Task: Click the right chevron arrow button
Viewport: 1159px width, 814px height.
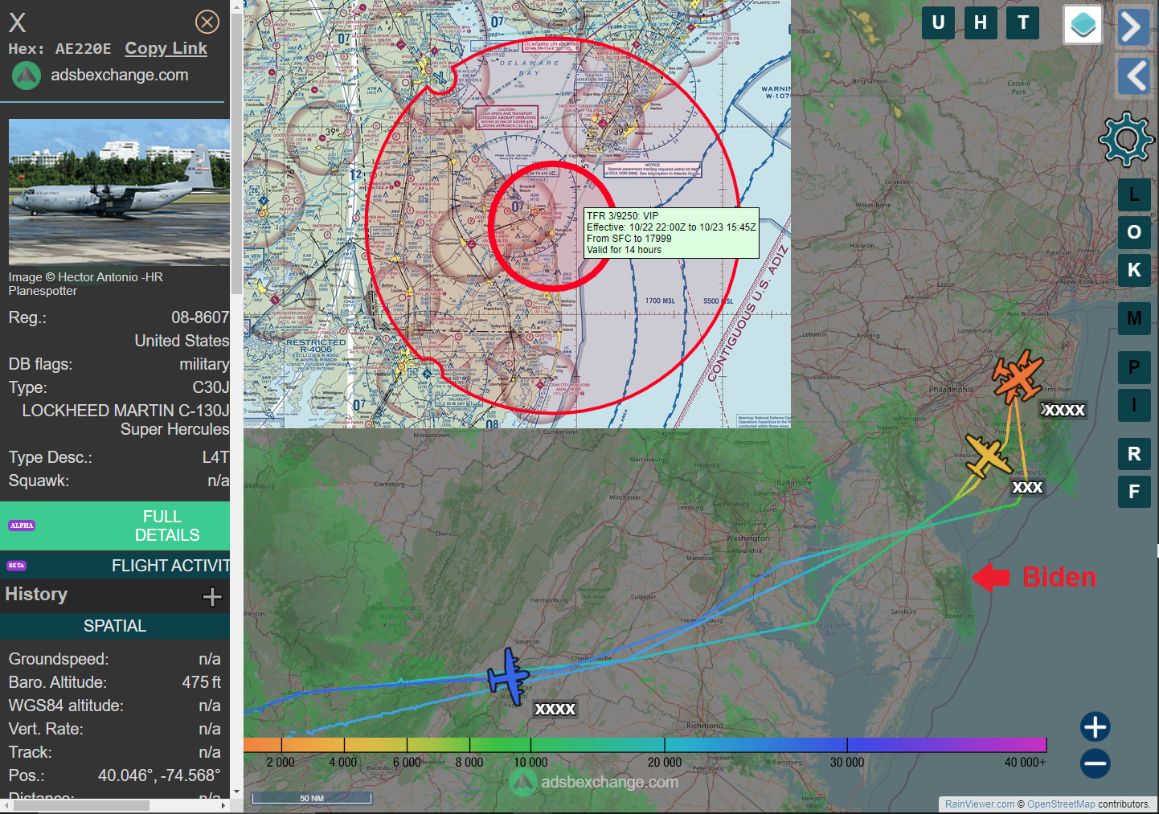Action: 1133,27
